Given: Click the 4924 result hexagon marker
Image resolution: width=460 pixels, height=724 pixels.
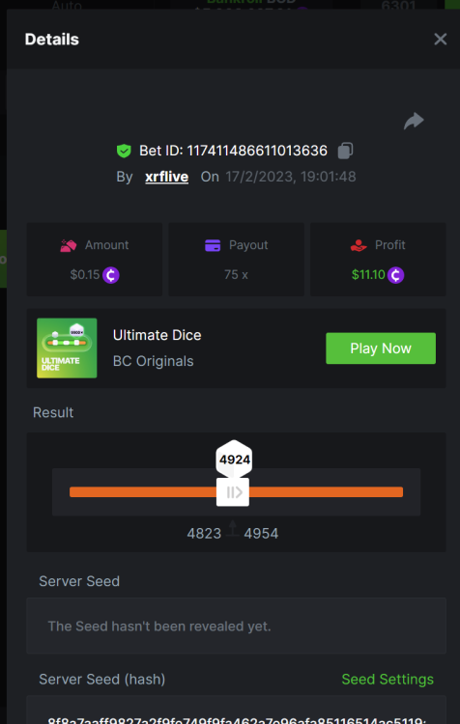Looking at the screenshot, I should [235, 459].
